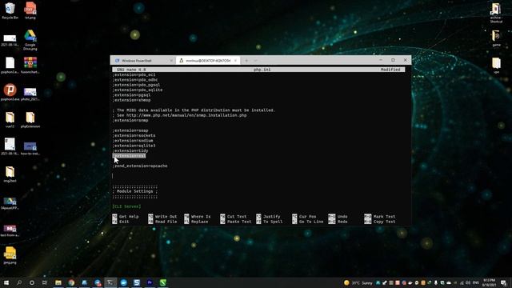Open the Google Drive.png desktop icon

point(30,40)
